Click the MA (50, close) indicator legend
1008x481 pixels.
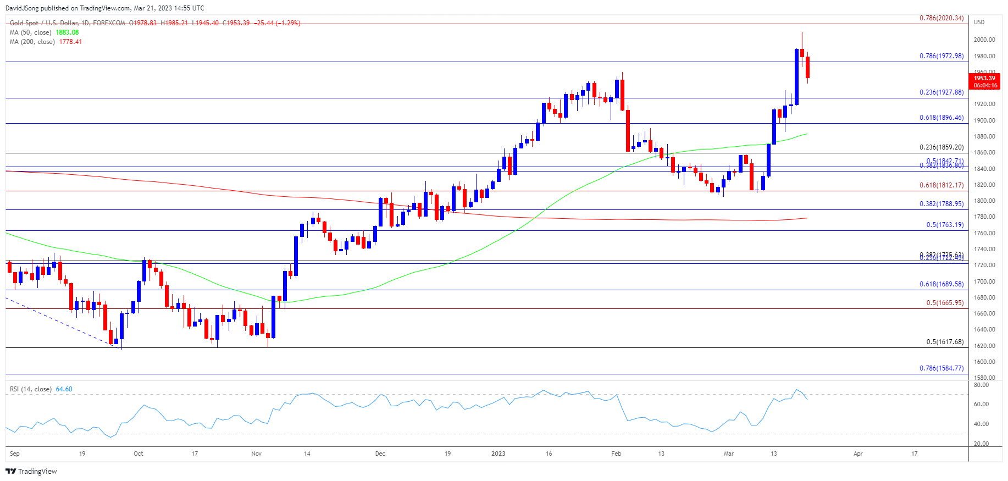pos(31,32)
